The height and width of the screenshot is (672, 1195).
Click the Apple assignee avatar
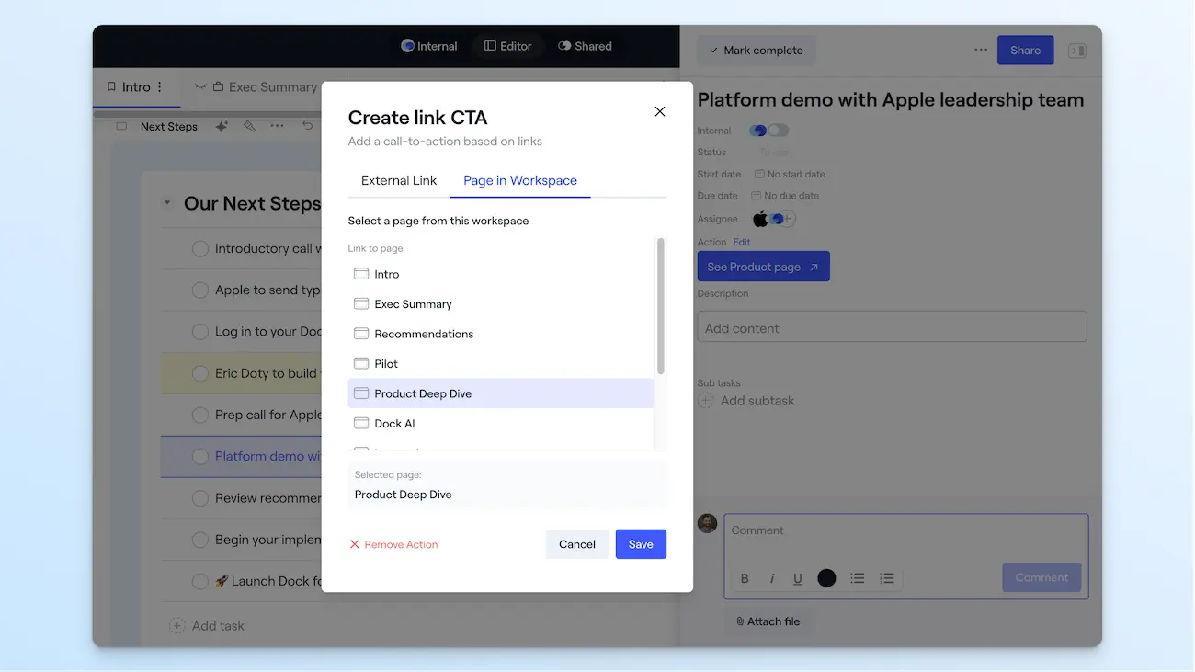coord(760,219)
